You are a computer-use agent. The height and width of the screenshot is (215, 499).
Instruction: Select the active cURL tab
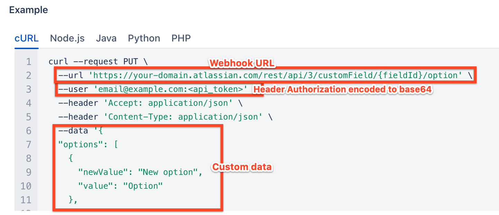tap(27, 38)
